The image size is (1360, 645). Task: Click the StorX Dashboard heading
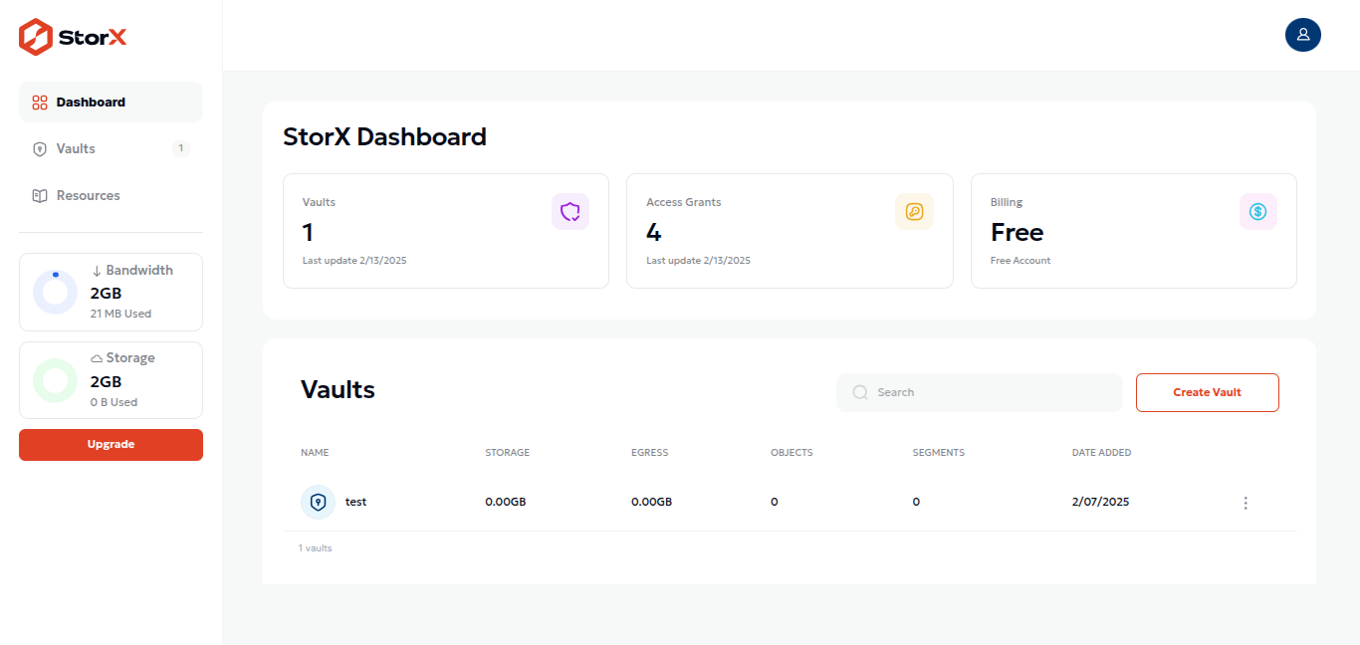click(x=385, y=136)
